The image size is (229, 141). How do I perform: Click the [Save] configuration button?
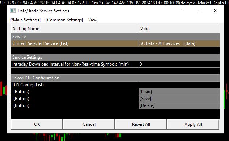pyautogui.click(x=179, y=99)
